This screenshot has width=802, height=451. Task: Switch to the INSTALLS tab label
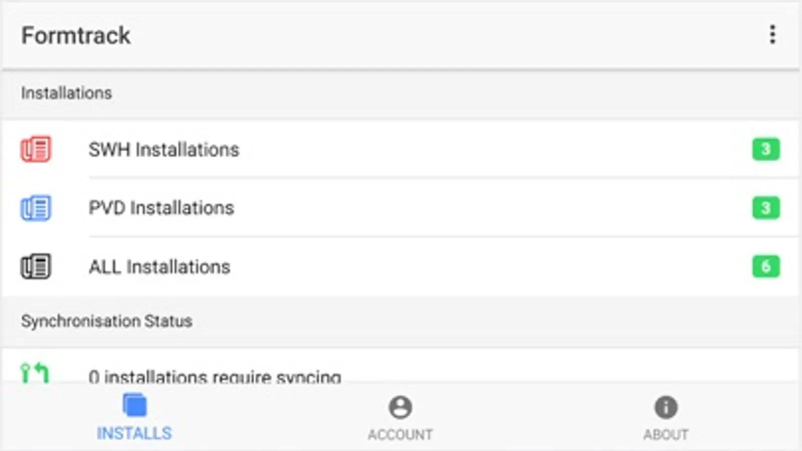(x=134, y=433)
